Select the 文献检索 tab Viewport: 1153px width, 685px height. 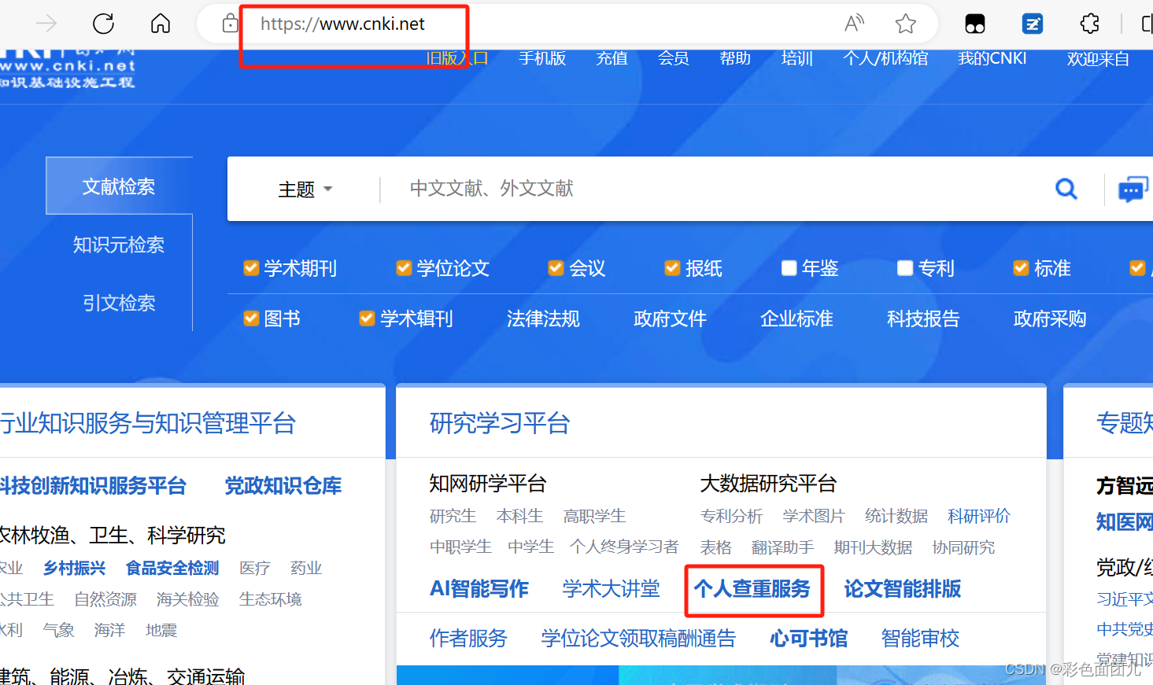click(x=119, y=186)
